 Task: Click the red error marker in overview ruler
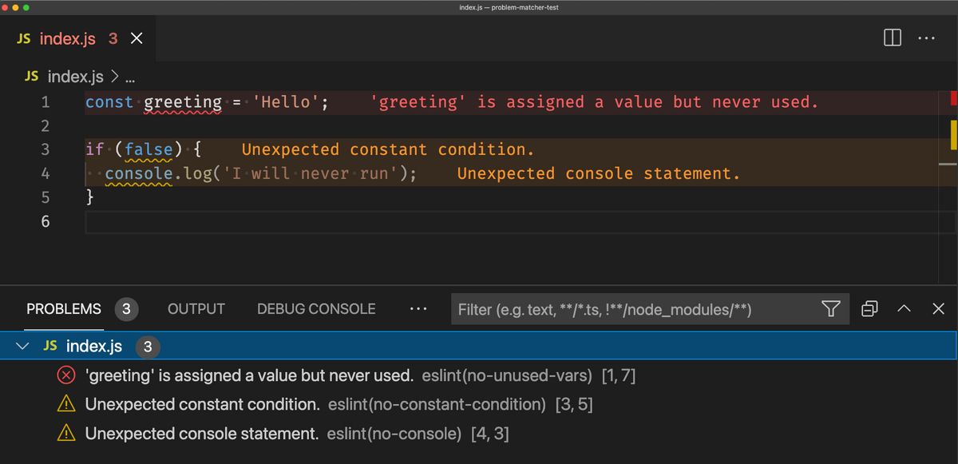(953, 98)
